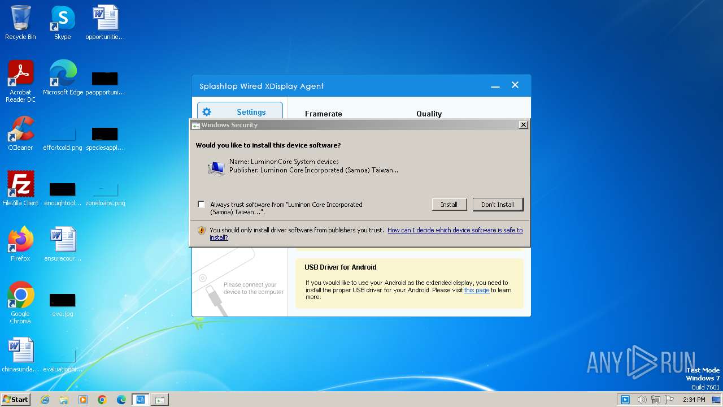Open the Skype desktop shortcut

tap(62, 23)
